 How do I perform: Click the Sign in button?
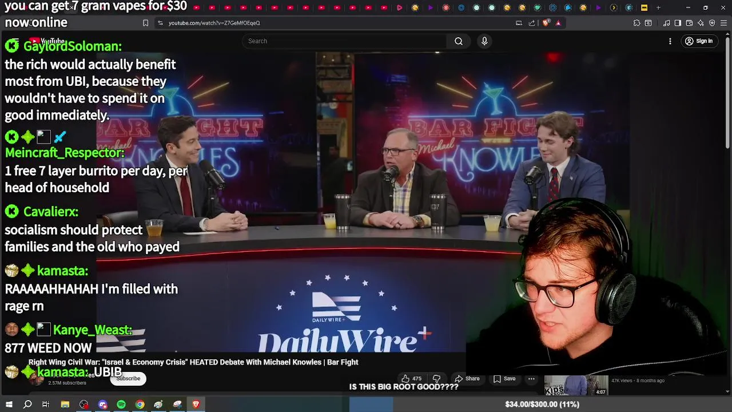(699, 41)
